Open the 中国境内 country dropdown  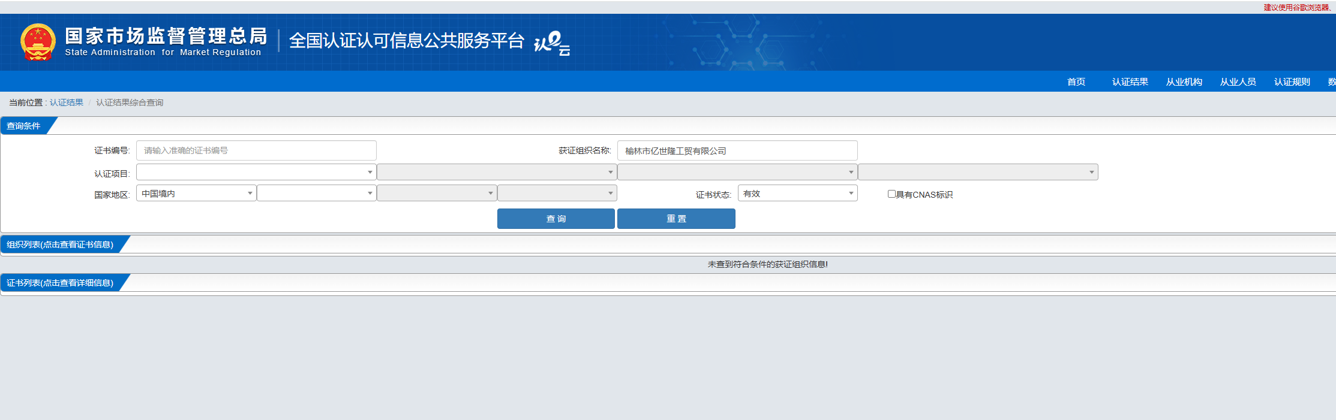tap(196, 193)
